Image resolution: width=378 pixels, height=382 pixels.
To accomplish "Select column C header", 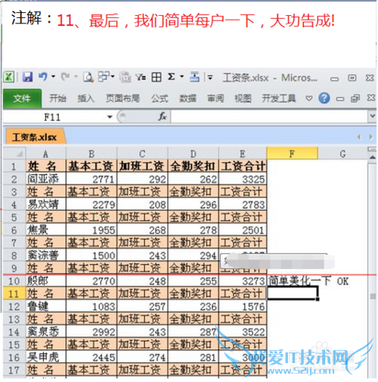I will (142, 154).
